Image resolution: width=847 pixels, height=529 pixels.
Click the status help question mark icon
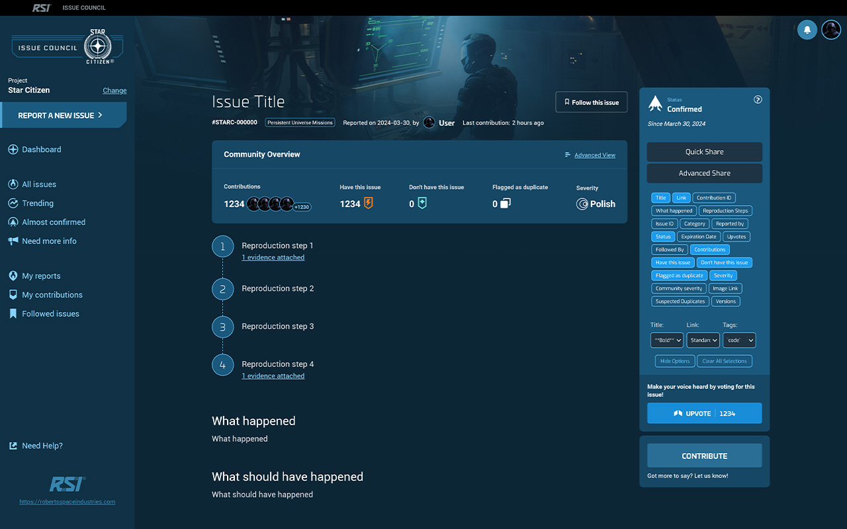(x=758, y=100)
